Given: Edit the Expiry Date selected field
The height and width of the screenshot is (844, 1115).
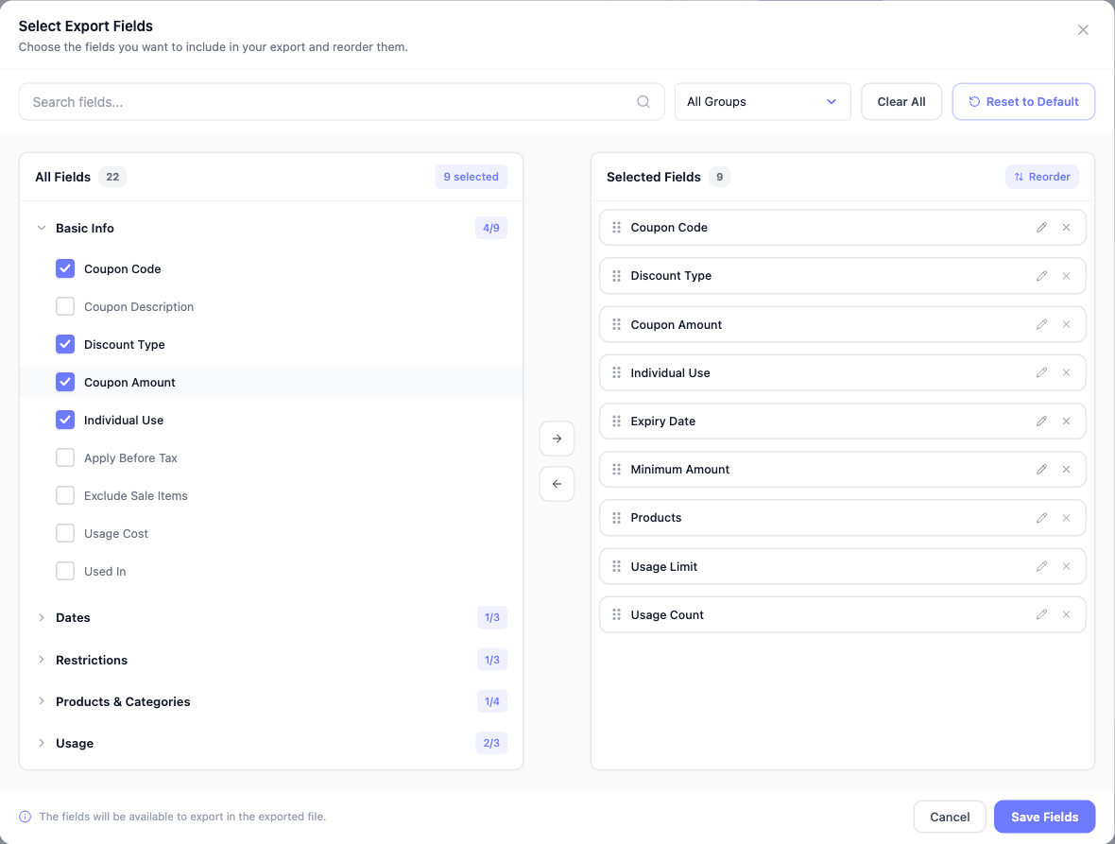Looking at the screenshot, I should (x=1041, y=421).
